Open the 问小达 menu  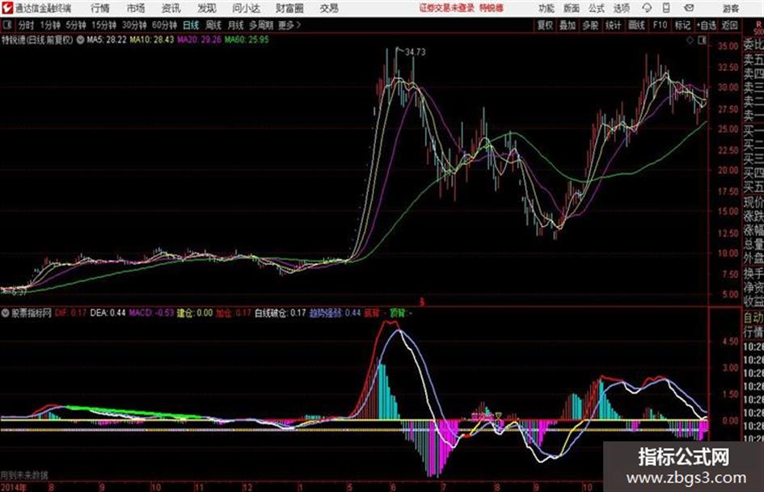pyautogui.click(x=246, y=8)
